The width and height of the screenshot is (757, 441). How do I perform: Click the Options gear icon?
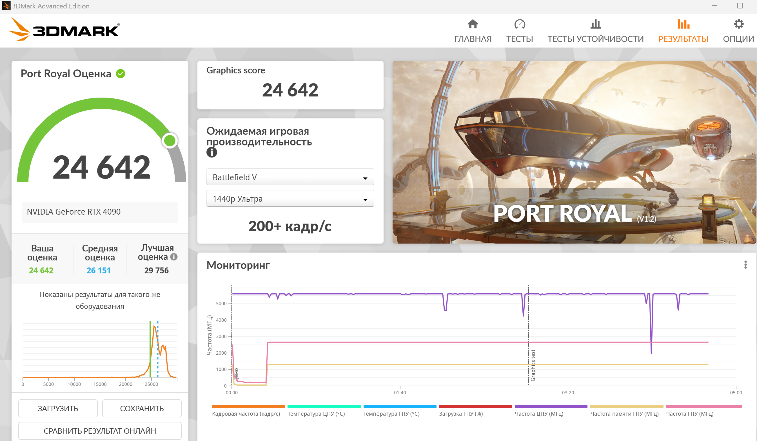[x=739, y=24]
